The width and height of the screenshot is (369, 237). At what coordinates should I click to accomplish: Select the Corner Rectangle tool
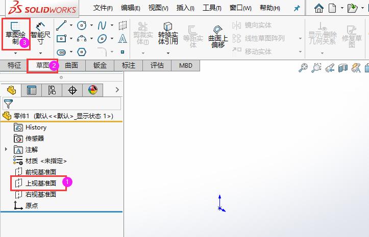coord(61,39)
